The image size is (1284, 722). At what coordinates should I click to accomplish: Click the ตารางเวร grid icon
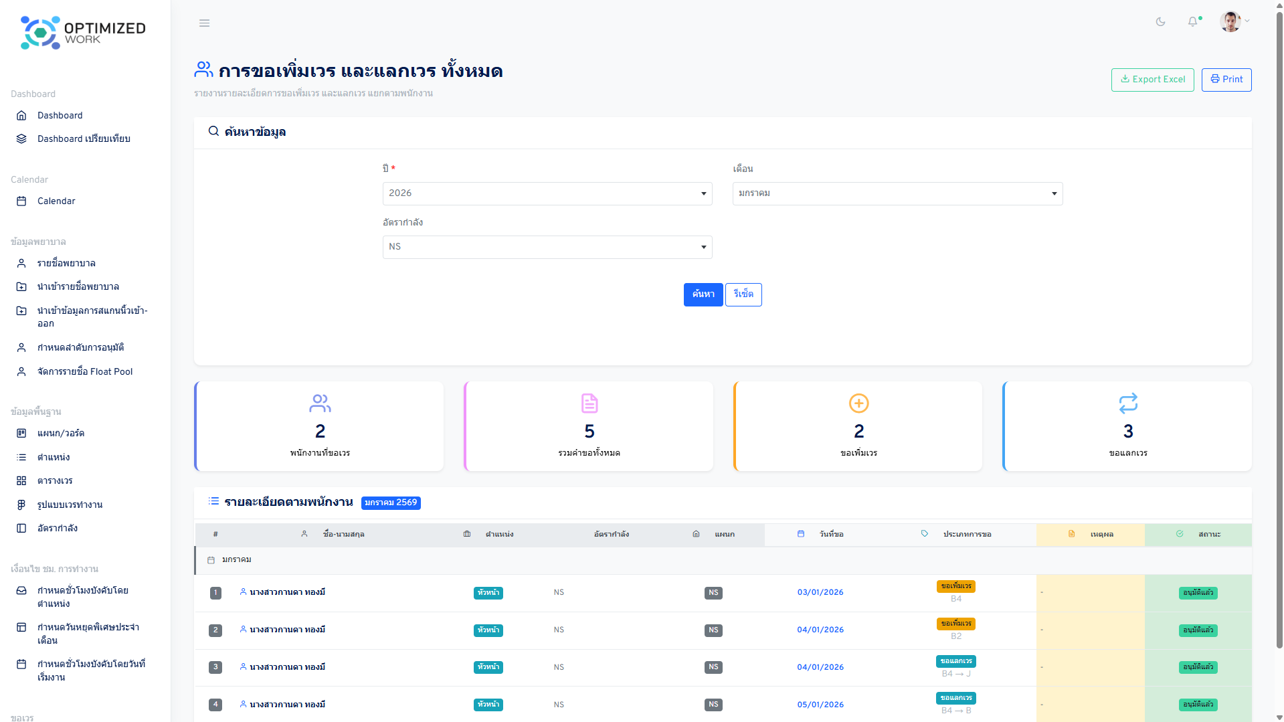click(21, 481)
